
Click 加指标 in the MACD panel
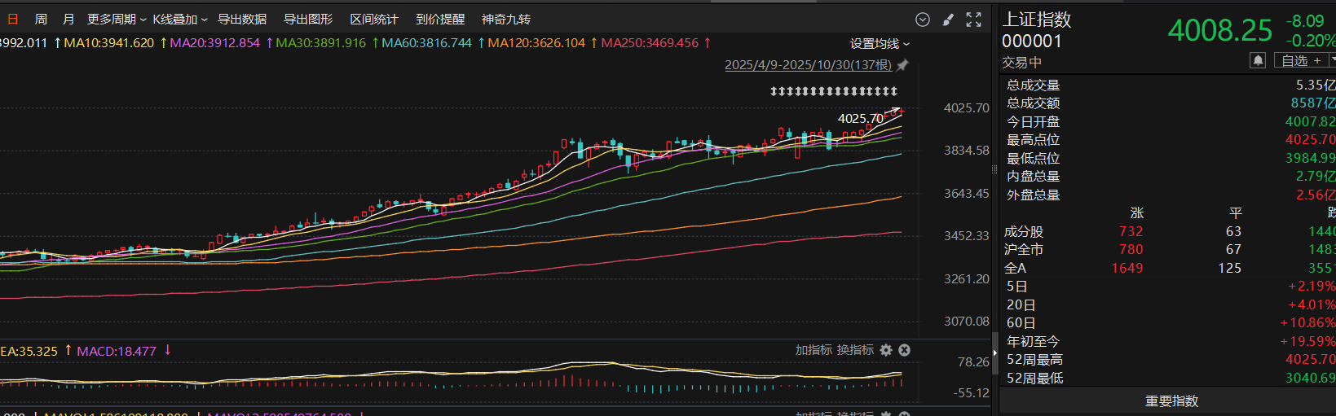(814, 350)
